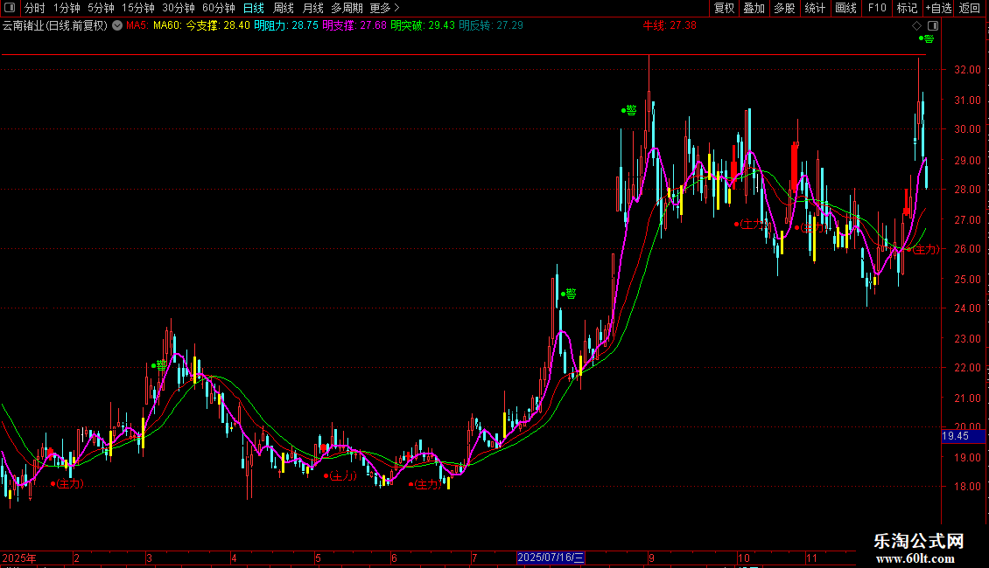Image resolution: width=989 pixels, height=568 pixels.
Task: Toggle the left sidebar panel icon
Action: point(10,8)
